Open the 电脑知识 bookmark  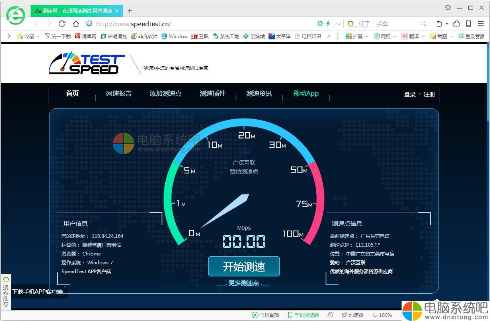[x=308, y=36]
